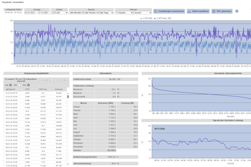Image resolution: width=251 pixels, height=167 pixels.
Task: Click the Verbrauch column header
Action: (59, 89)
